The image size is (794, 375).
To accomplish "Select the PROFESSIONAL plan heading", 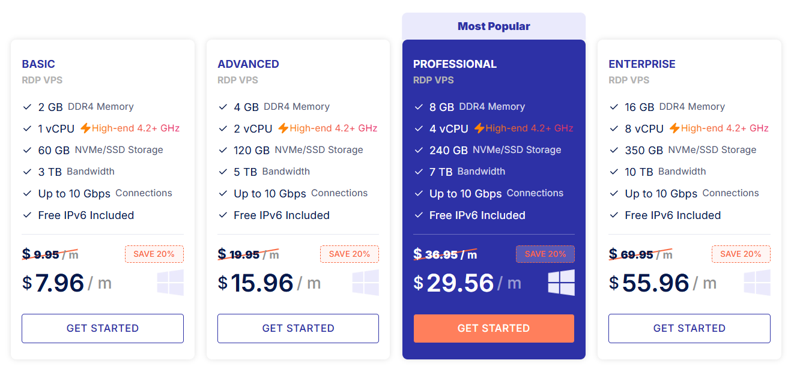I will tap(455, 64).
